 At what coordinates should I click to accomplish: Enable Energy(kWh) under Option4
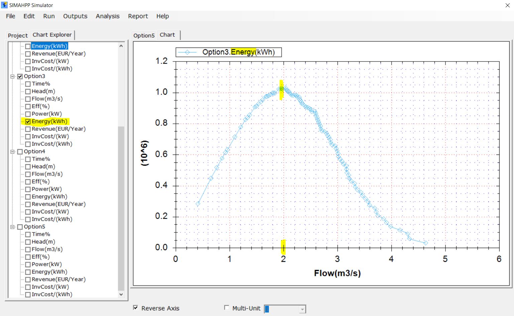[28, 197]
